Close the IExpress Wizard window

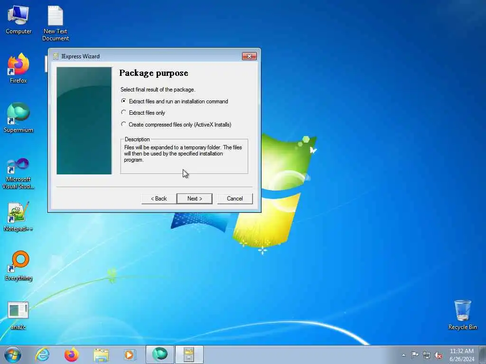pyautogui.click(x=249, y=56)
